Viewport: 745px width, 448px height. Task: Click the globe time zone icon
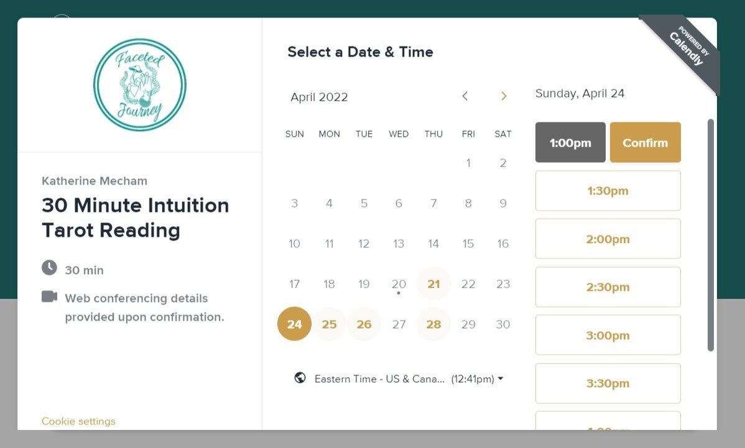pos(300,378)
